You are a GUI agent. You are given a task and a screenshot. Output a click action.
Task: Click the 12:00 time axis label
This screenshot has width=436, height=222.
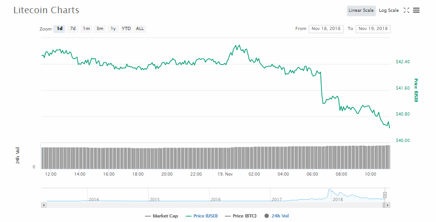51,174
